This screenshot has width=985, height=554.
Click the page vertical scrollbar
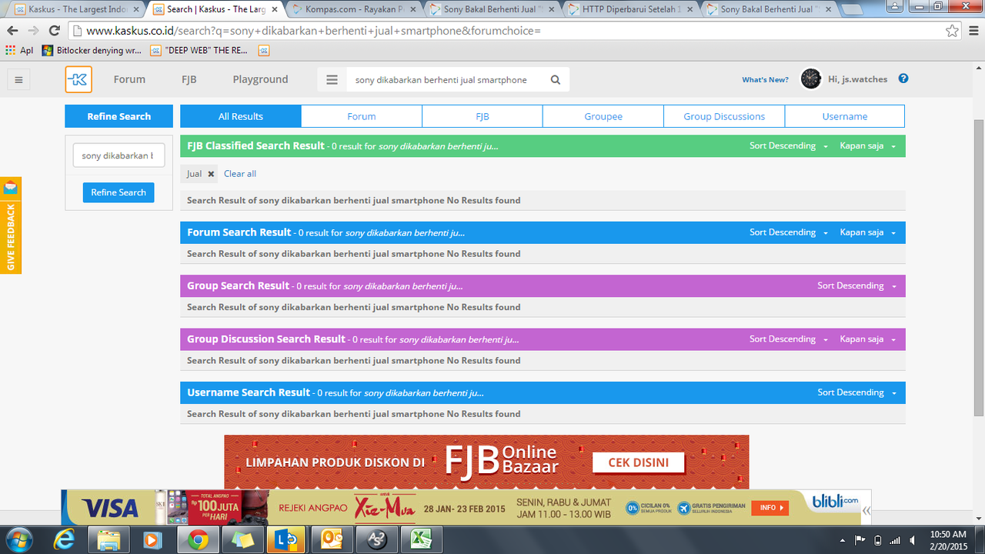click(x=979, y=269)
